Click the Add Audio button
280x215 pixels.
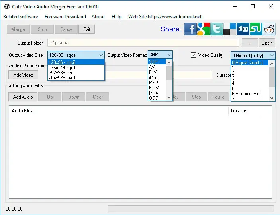(x=23, y=97)
